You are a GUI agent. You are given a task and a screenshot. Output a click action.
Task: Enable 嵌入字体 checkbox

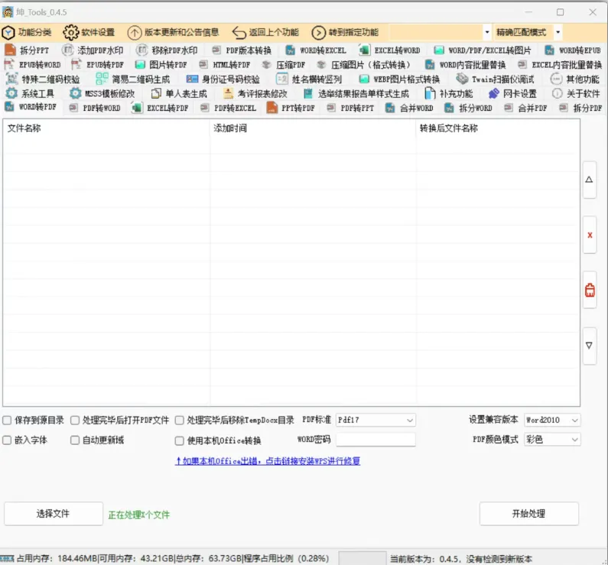point(7,440)
